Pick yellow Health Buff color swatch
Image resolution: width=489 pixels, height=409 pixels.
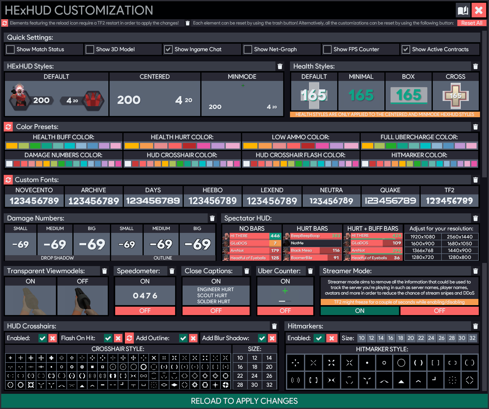(x=12, y=146)
